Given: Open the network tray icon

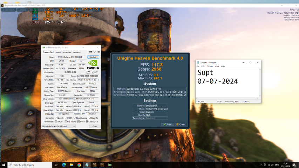Looking at the screenshot, I should click(x=269, y=165).
